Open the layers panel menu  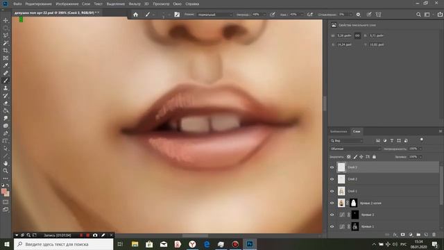tap(441, 131)
